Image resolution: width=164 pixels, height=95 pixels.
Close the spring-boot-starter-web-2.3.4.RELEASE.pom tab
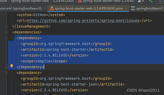pos(126,8)
